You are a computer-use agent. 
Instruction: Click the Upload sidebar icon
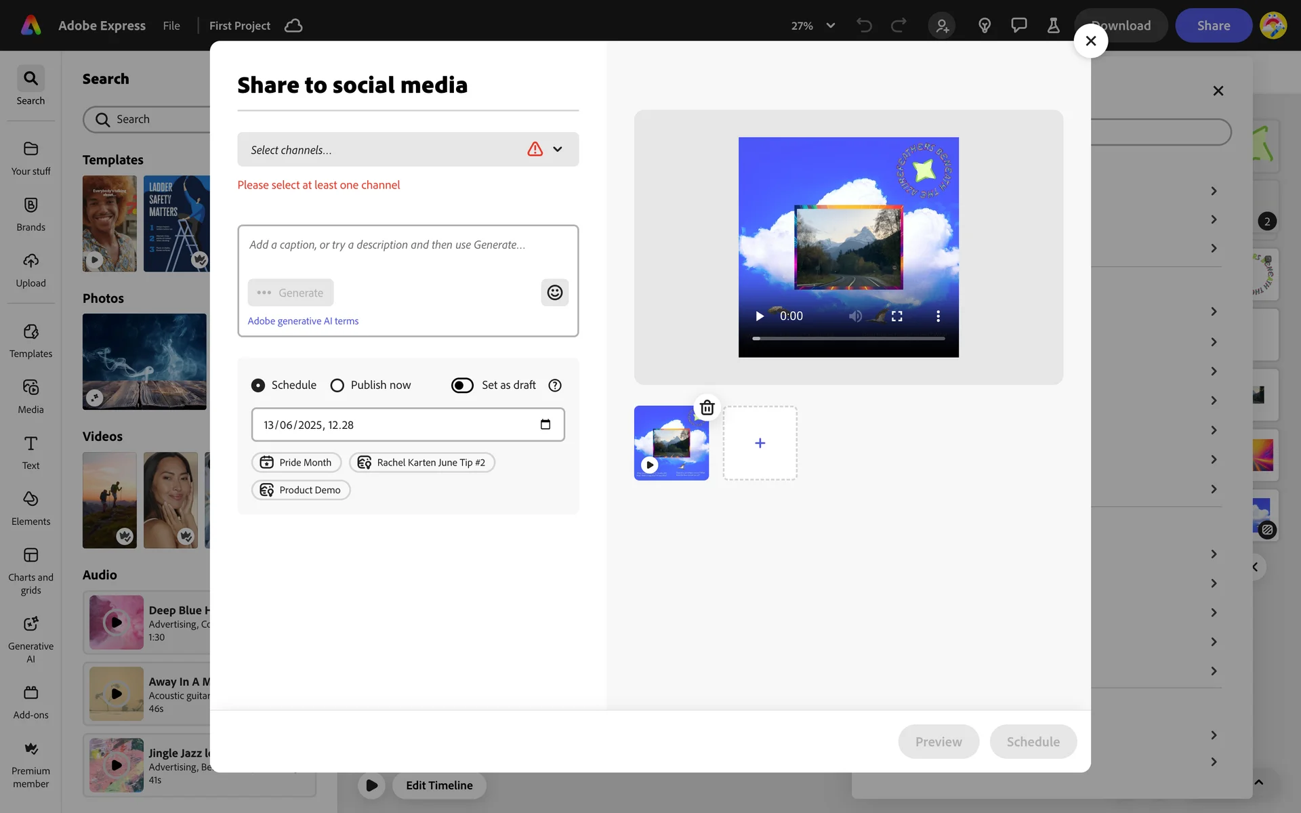(30, 270)
